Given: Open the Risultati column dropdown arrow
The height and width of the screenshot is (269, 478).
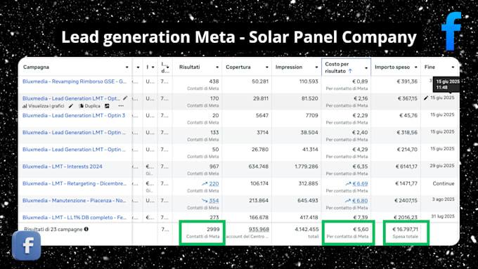Looking at the screenshot, I should (217, 67).
